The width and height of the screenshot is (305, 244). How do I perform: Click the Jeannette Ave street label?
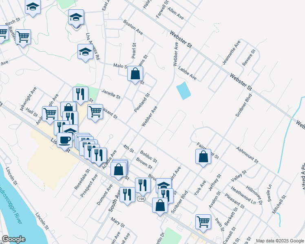pos(231,52)
